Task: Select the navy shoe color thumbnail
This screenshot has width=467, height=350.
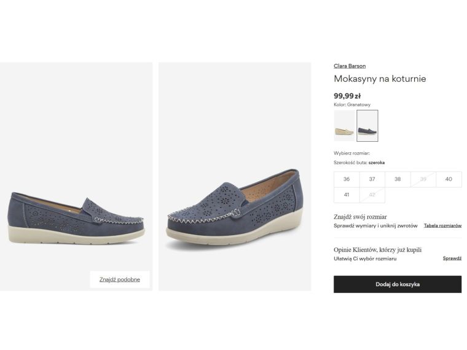Action: point(367,126)
